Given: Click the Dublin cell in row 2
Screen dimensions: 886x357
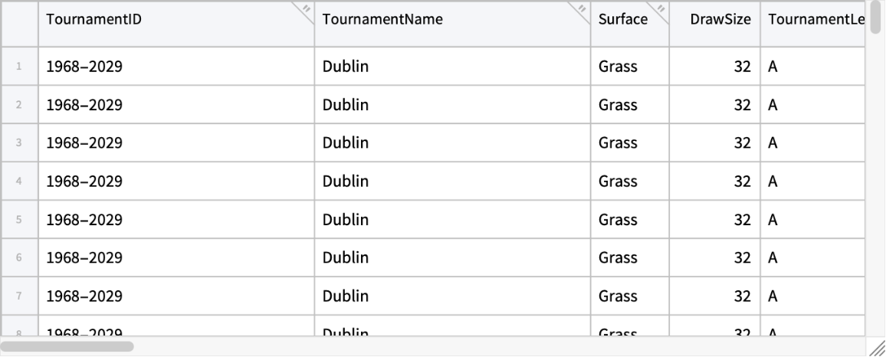Looking at the screenshot, I should click(x=346, y=105).
